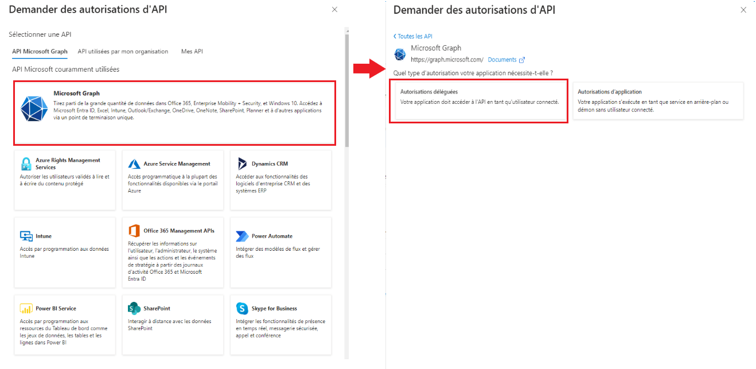
Task: Close the right API permissions panel
Action: [744, 10]
